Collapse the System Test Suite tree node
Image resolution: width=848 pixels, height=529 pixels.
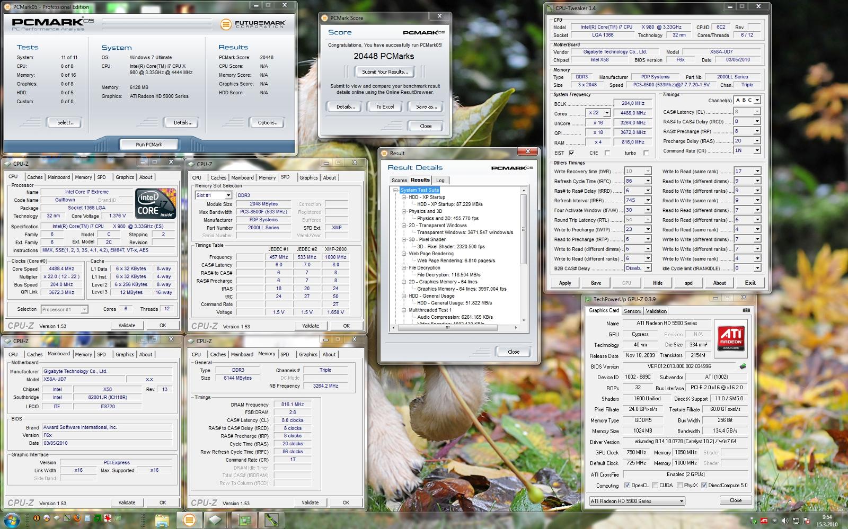pyautogui.click(x=395, y=190)
